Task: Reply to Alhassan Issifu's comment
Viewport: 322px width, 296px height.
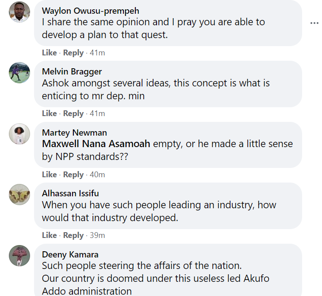Action: 73,235
